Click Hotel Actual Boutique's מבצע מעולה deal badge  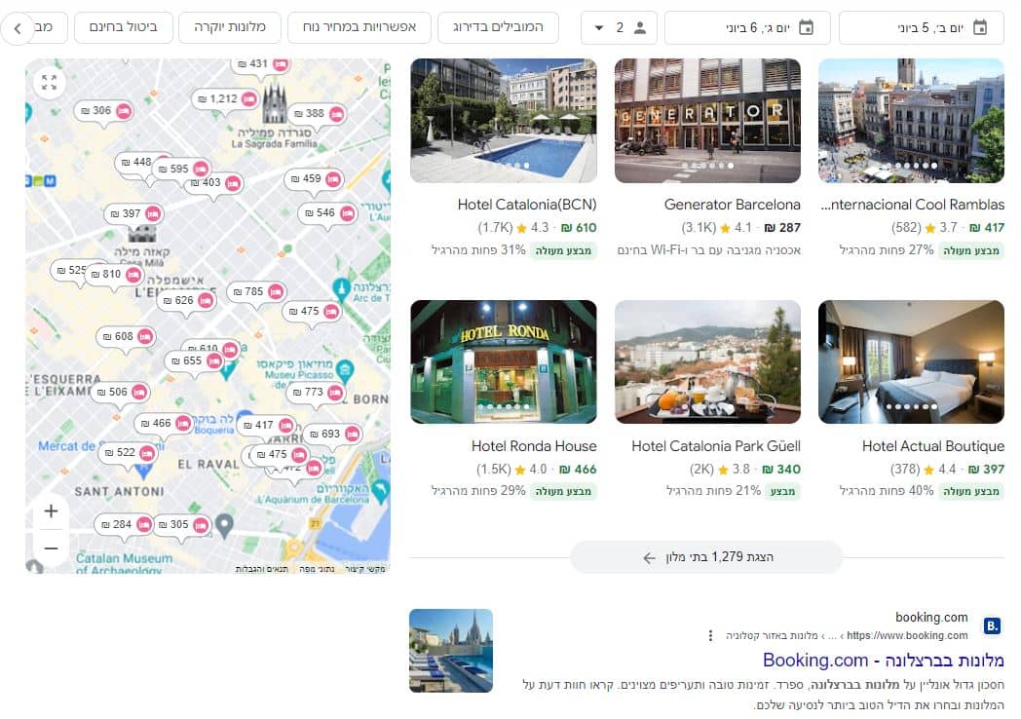pyautogui.click(x=971, y=492)
